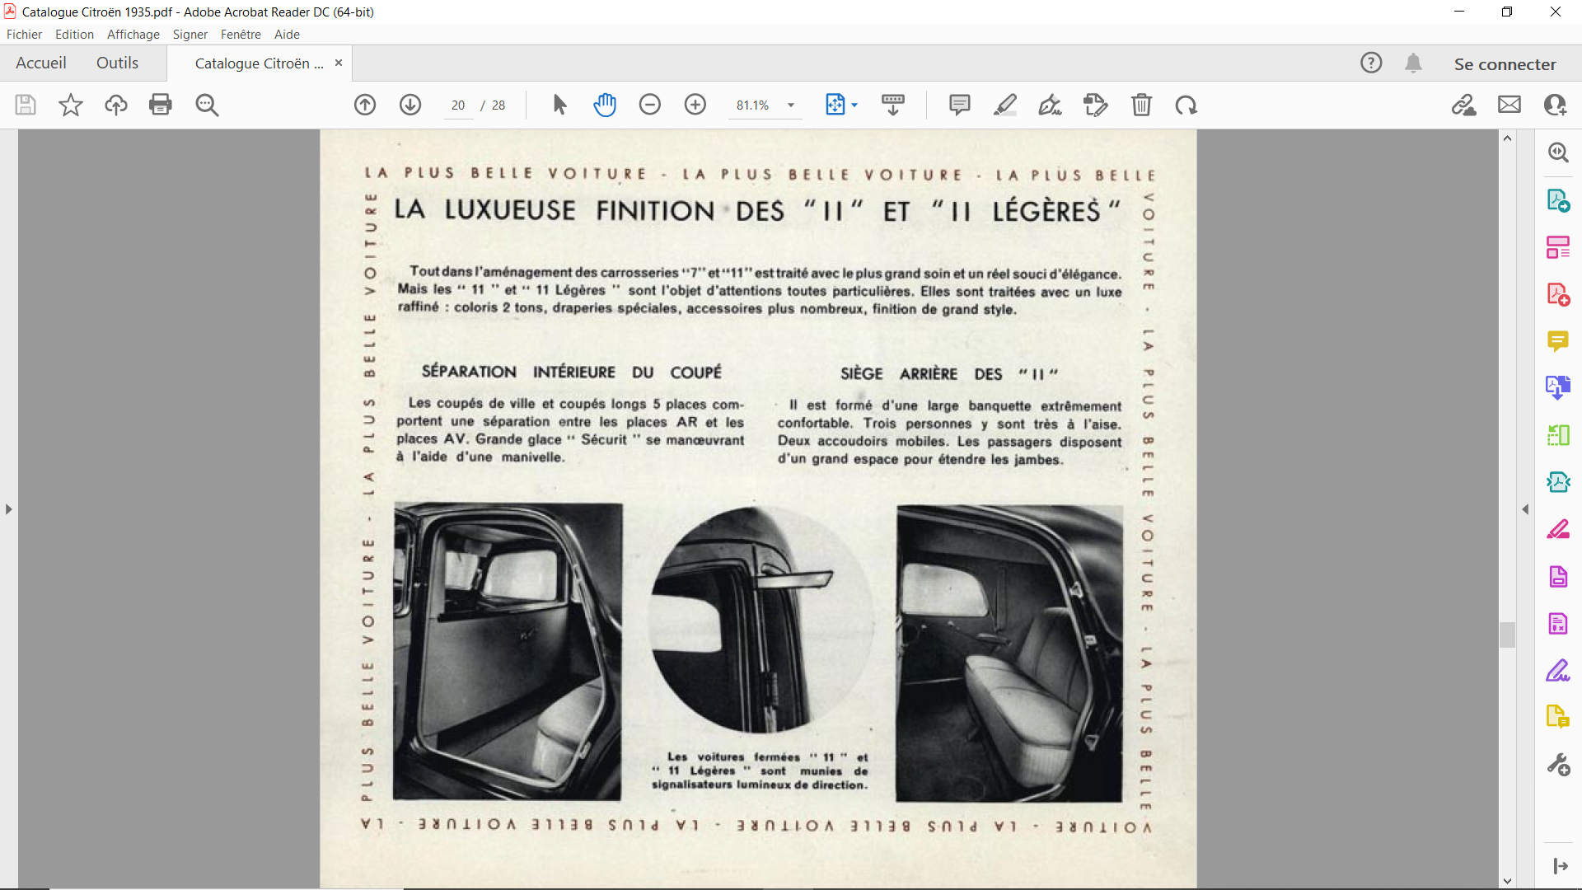Click the page number input field
The width and height of the screenshot is (1582, 890).
458,105
